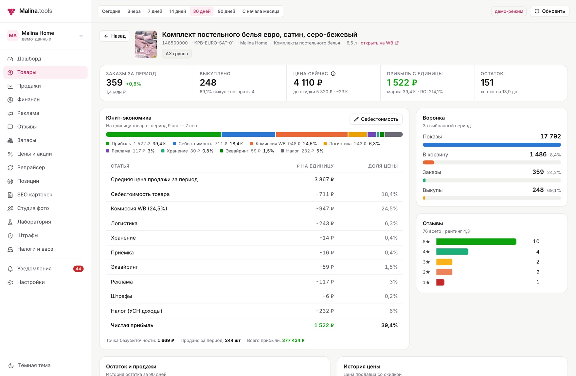This screenshot has width=576, height=376.
Task: Click the Цены и акции percent icon
Action: [x=10, y=154]
